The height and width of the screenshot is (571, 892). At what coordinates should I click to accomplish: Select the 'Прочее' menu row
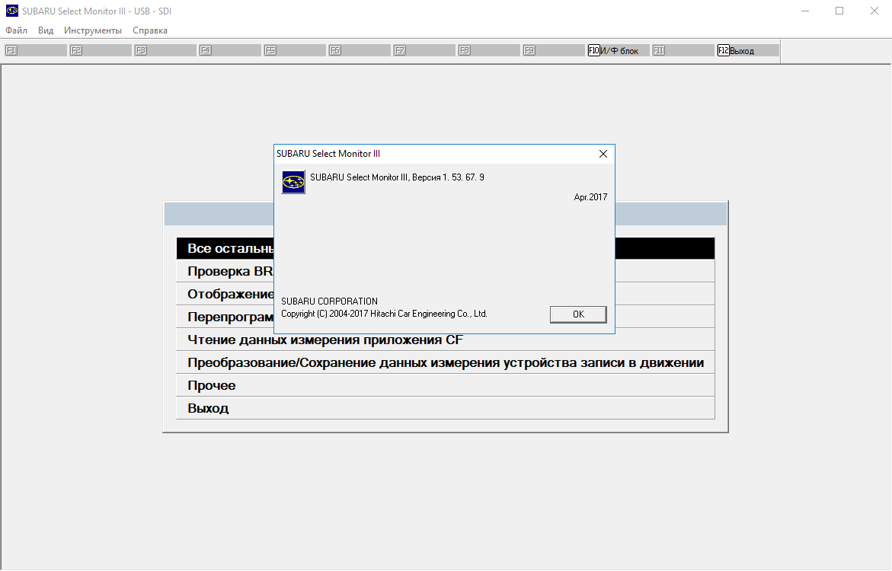pyautogui.click(x=446, y=385)
